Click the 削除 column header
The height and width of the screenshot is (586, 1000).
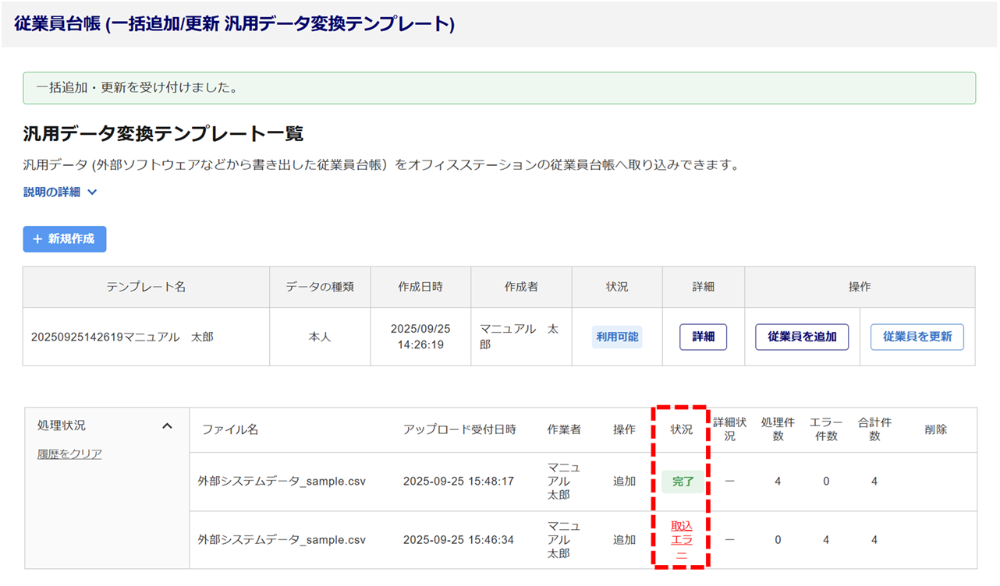coord(935,429)
